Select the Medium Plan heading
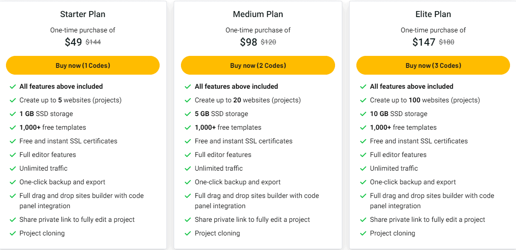 pyautogui.click(x=258, y=14)
